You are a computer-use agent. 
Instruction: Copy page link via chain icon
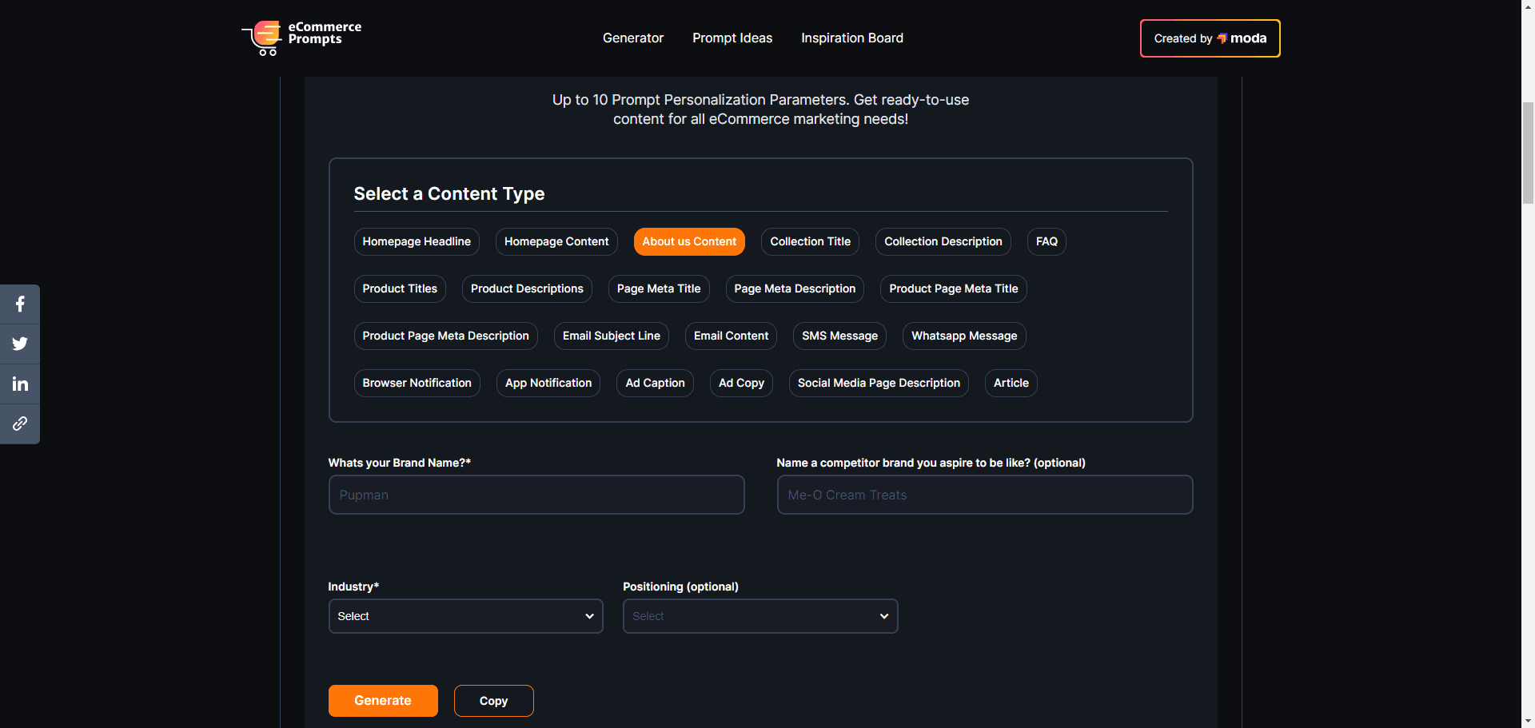click(20, 424)
